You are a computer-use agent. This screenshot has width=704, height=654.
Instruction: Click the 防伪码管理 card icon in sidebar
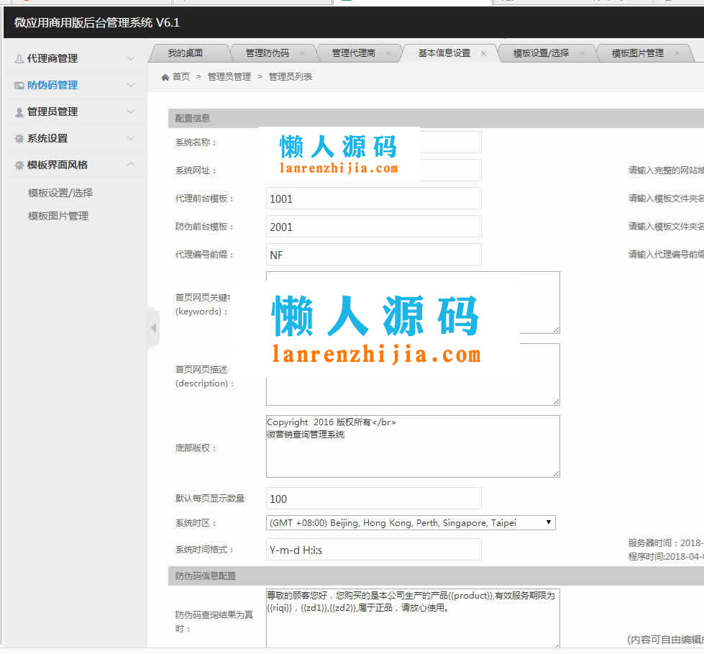click(x=19, y=86)
